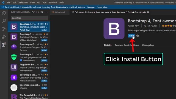Refresh the extensions list

[37, 12]
